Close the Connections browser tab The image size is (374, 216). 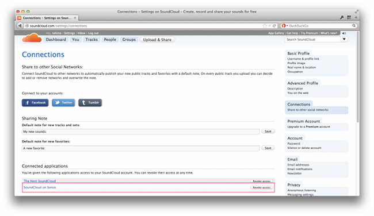tap(75, 18)
